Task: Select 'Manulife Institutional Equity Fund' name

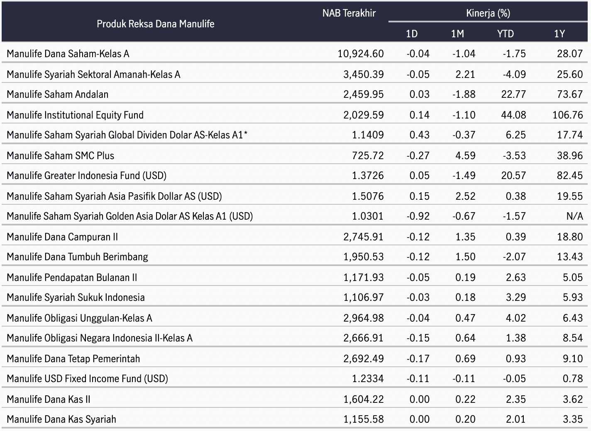Action: (x=75, y=115)
